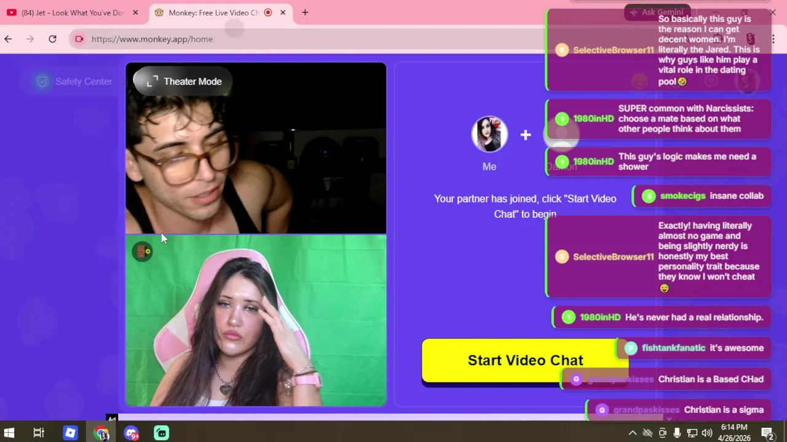Close the YouTube Jet tab
Screen dimensions: 787x442
tap(135, 12)
